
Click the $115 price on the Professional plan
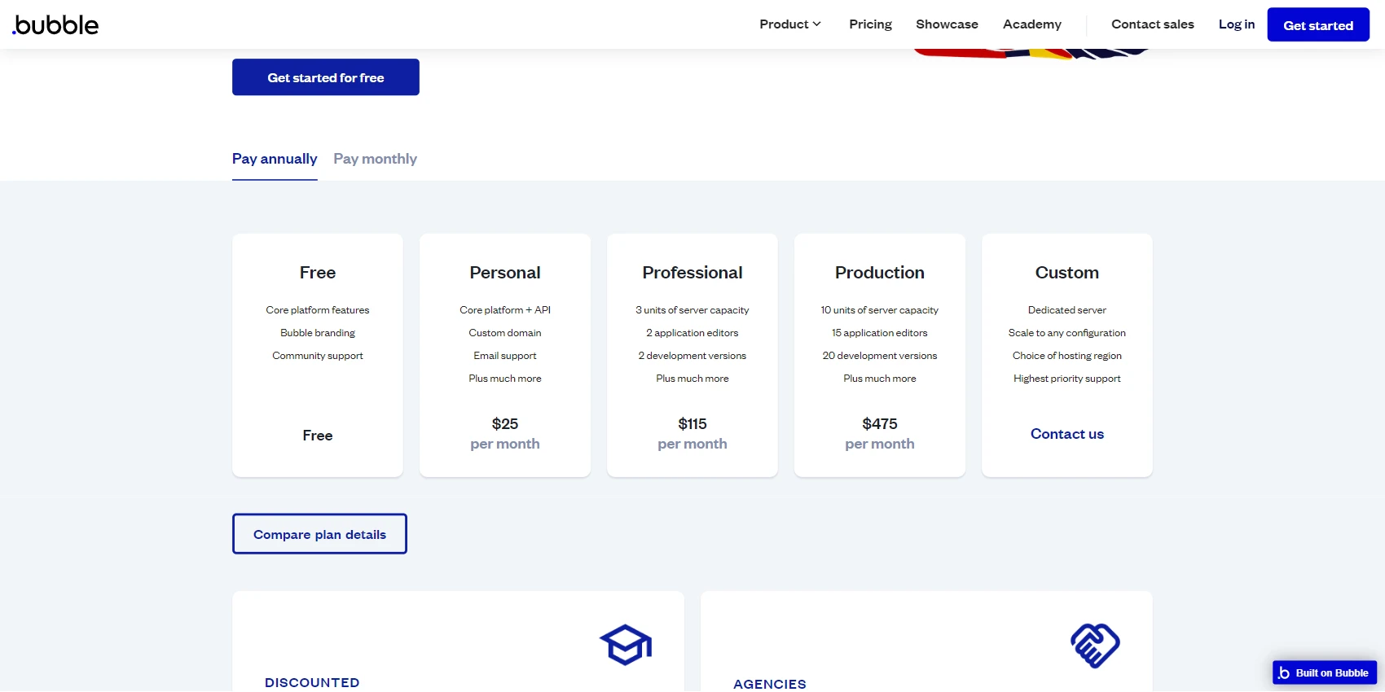692,424
